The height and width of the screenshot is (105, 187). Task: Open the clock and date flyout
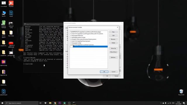click(179, 103)
